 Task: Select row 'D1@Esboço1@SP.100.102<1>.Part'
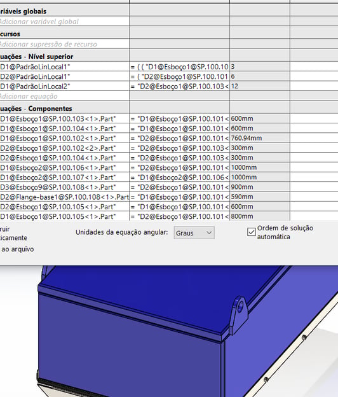pyautogui.click(x=64, y=138)
